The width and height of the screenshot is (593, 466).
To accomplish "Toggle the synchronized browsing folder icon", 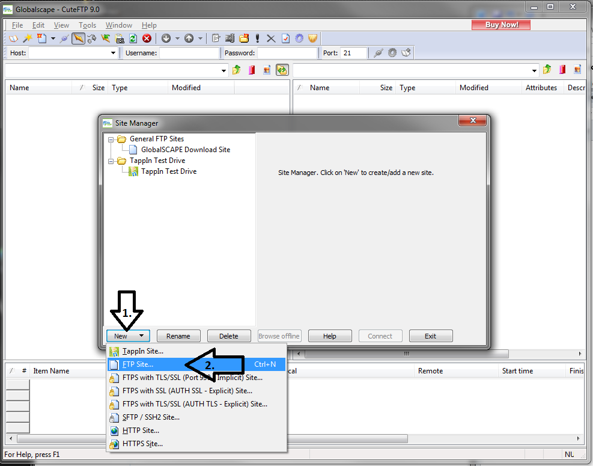I will coord(282,70).
